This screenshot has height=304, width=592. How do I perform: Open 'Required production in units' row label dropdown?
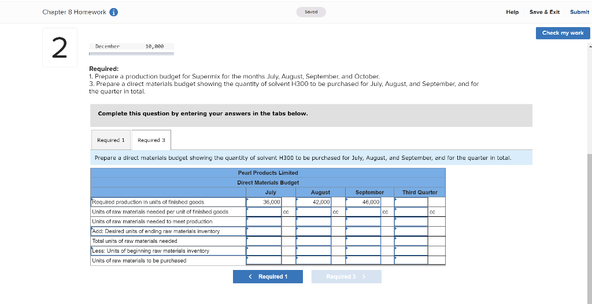168,202
